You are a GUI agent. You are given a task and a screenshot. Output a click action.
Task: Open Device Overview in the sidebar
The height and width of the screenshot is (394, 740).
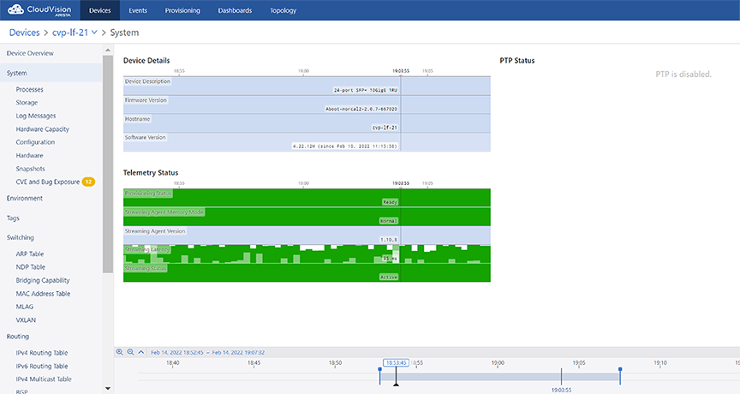(x=30, y=53)
